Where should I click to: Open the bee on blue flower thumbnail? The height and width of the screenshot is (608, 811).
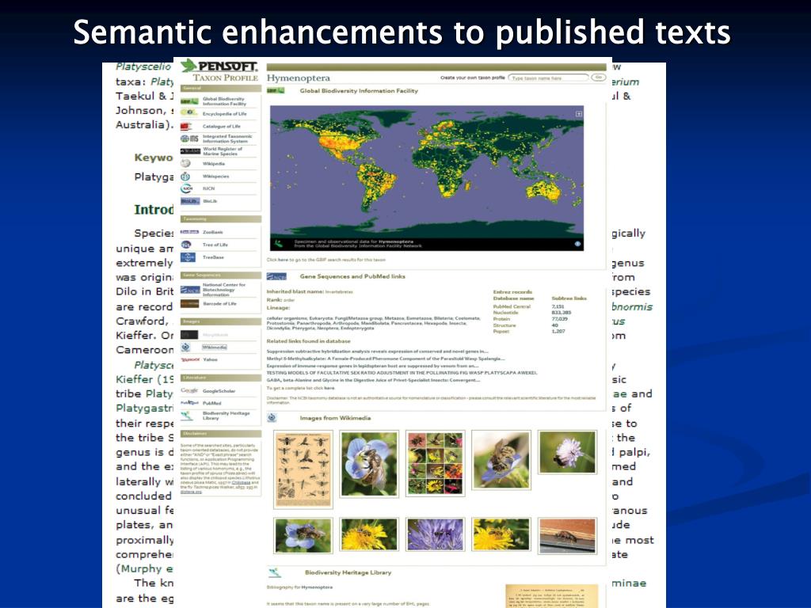click(x=369, y=464)
